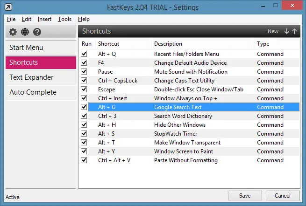Click the Ctrl + Alt + V shortcut cell

click(114, 160)
